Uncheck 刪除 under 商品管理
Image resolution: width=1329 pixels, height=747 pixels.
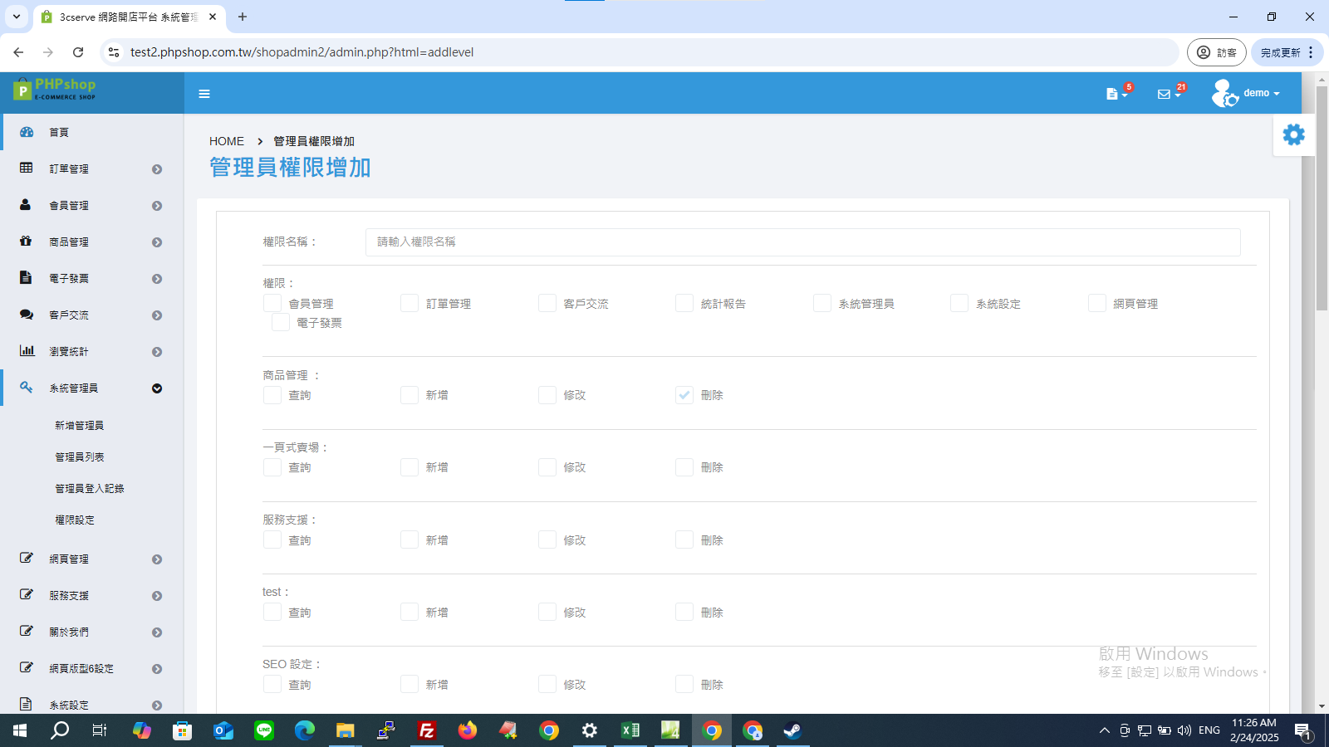[x=684, y=395]
